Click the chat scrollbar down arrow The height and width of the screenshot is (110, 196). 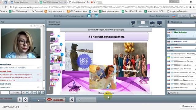[44, 89]
